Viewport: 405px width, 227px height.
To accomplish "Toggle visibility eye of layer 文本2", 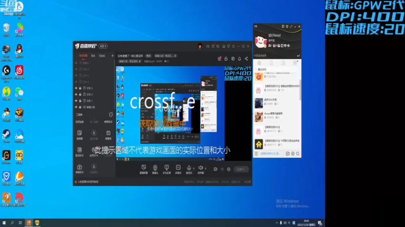I will pos(76,94).
